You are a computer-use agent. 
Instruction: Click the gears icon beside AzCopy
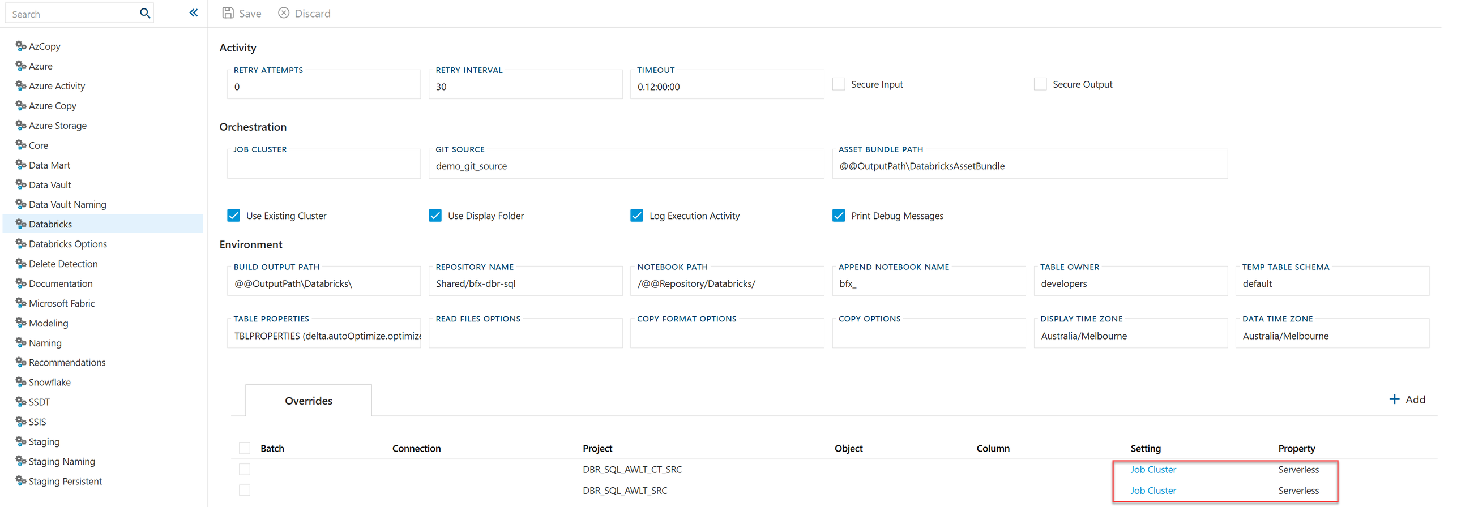21,46
